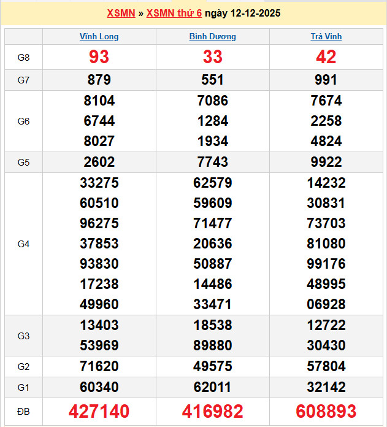Select G1 number 60340

(99, 387)
